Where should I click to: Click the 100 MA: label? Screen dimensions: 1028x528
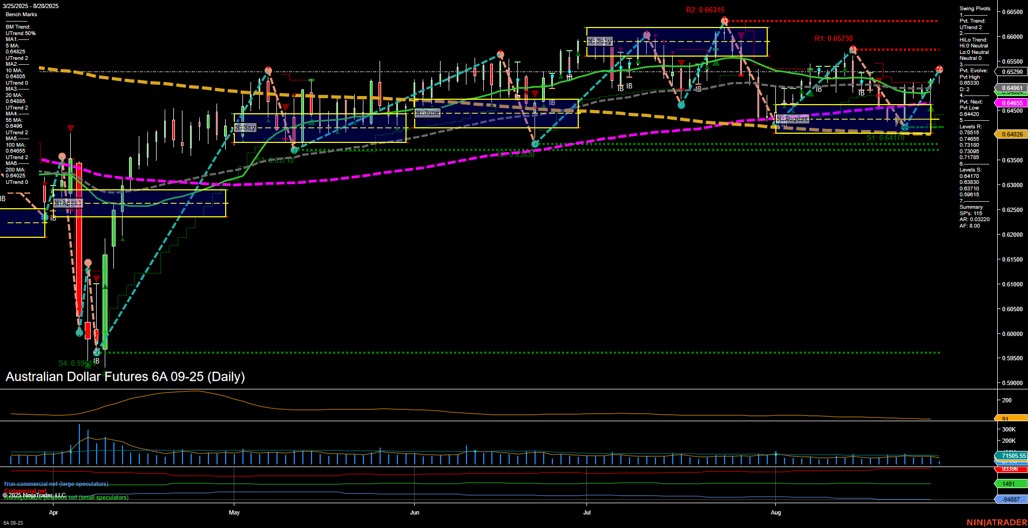[x=15, y=145]
